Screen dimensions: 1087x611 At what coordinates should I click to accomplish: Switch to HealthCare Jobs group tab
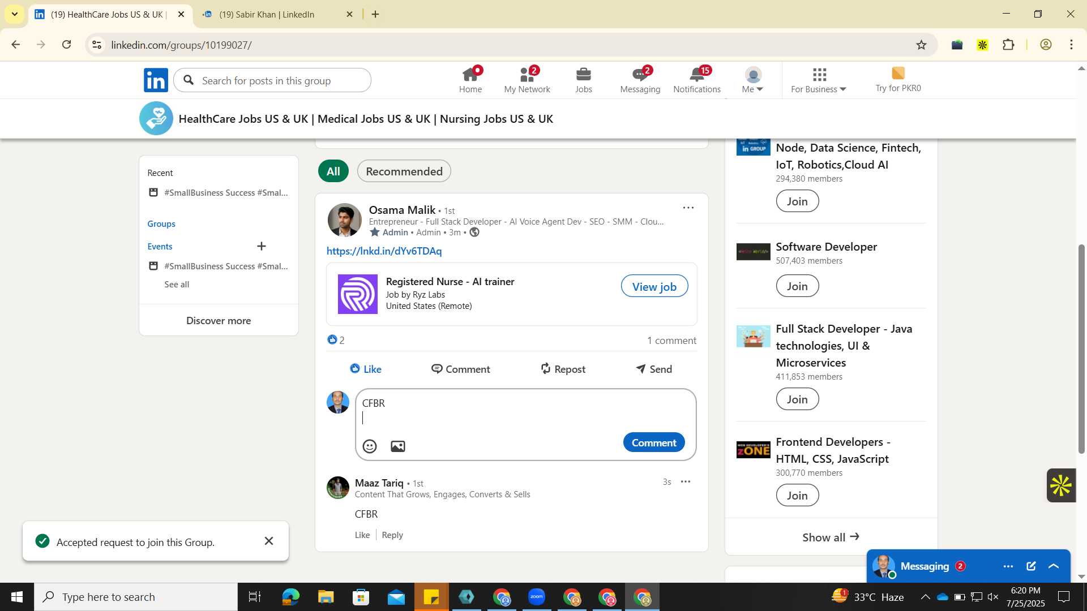click(108, 14)
